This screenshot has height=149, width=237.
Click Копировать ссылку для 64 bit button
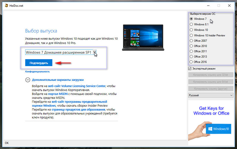coord(211,82)
